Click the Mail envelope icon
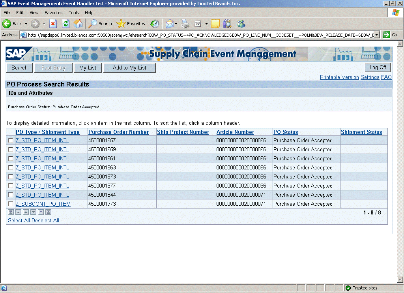 (169, 24)
